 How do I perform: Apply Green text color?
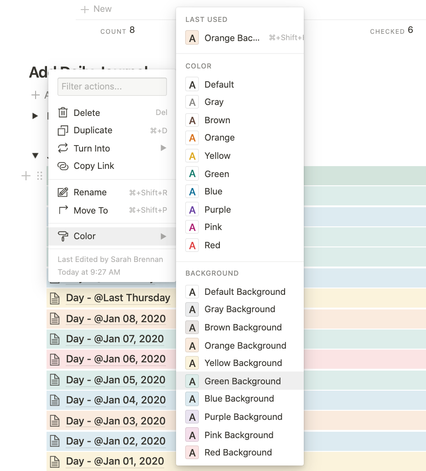240,173
